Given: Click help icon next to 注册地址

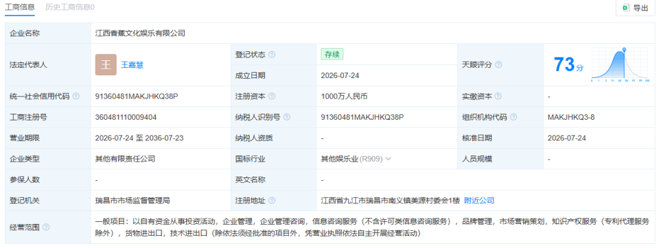Looking at the screenshot, I should point(272,201).
